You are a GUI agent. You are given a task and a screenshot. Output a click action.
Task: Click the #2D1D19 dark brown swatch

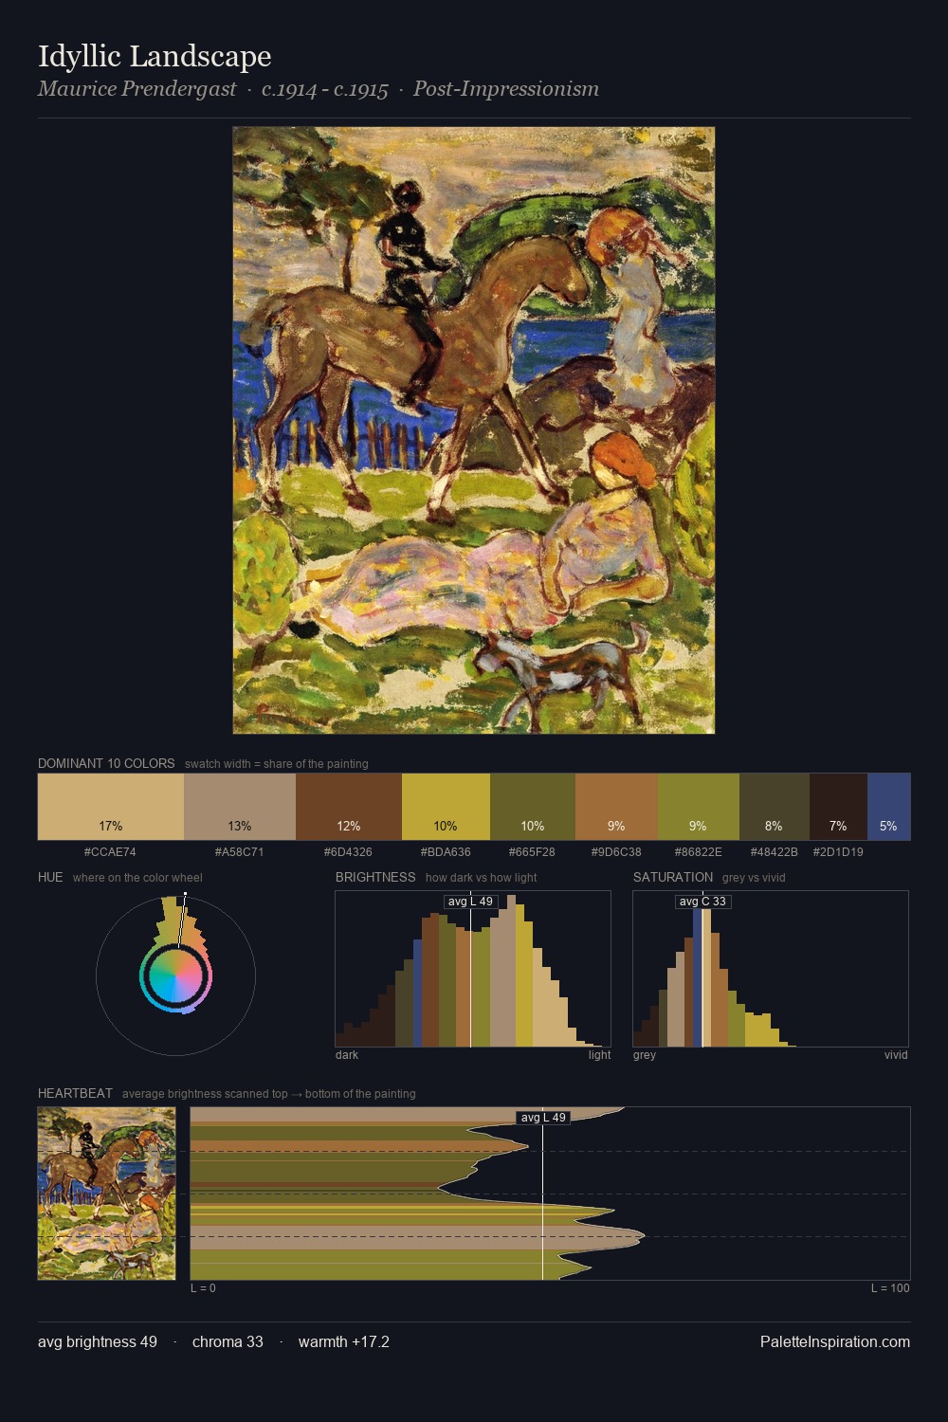click(838, 807)
